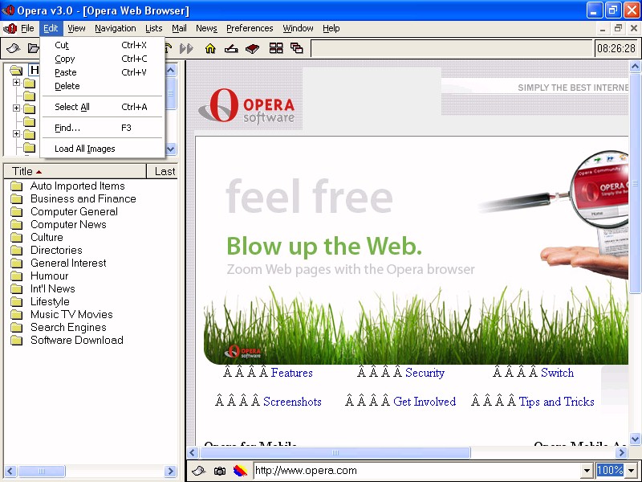Select the Culture folder

pyautogui.click(x=47, y=237)
